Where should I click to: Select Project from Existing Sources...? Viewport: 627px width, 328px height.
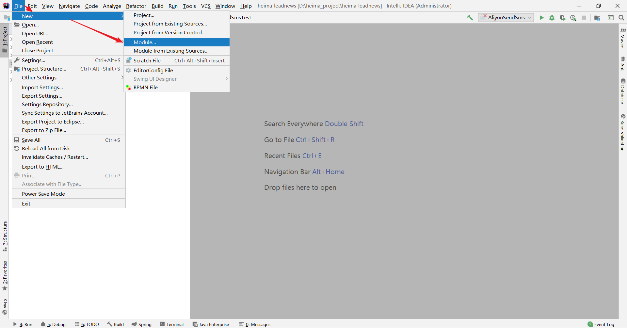177,24
